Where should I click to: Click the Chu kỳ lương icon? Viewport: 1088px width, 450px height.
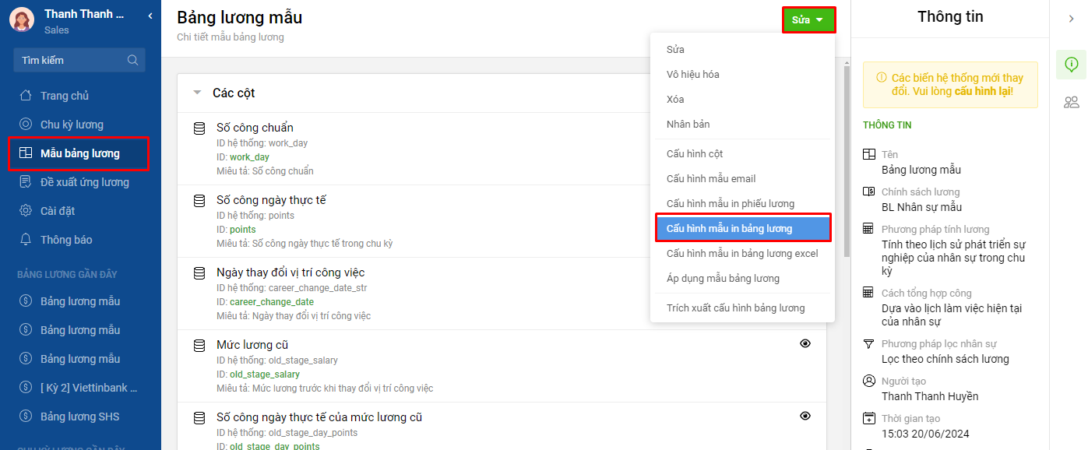26,125
